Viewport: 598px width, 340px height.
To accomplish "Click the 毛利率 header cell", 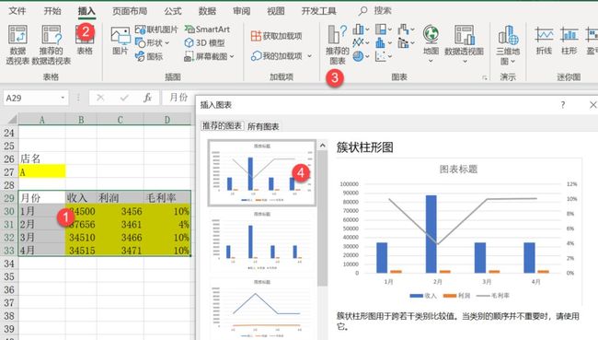I will (x=167, y=198).
